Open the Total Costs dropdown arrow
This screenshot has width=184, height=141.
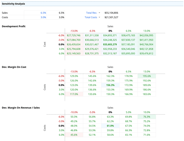point(99,17)
